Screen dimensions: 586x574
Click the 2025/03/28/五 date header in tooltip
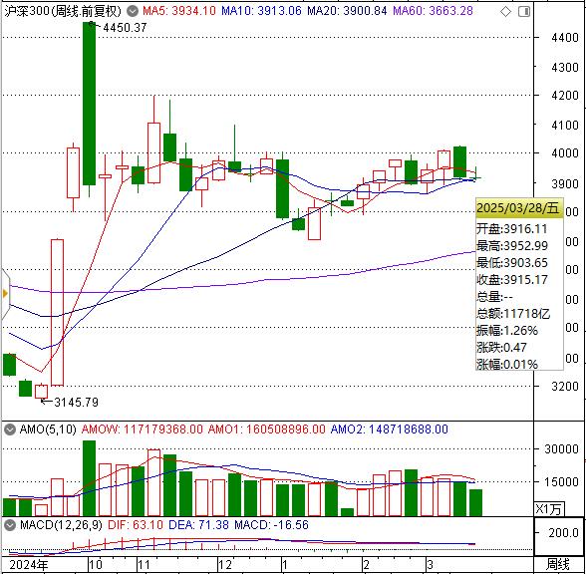[x=518, y=207]
